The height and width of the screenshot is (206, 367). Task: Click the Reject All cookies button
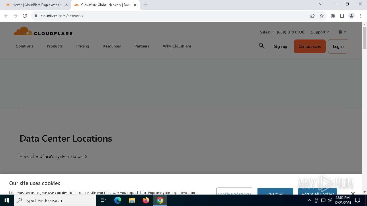pos(275,191)
